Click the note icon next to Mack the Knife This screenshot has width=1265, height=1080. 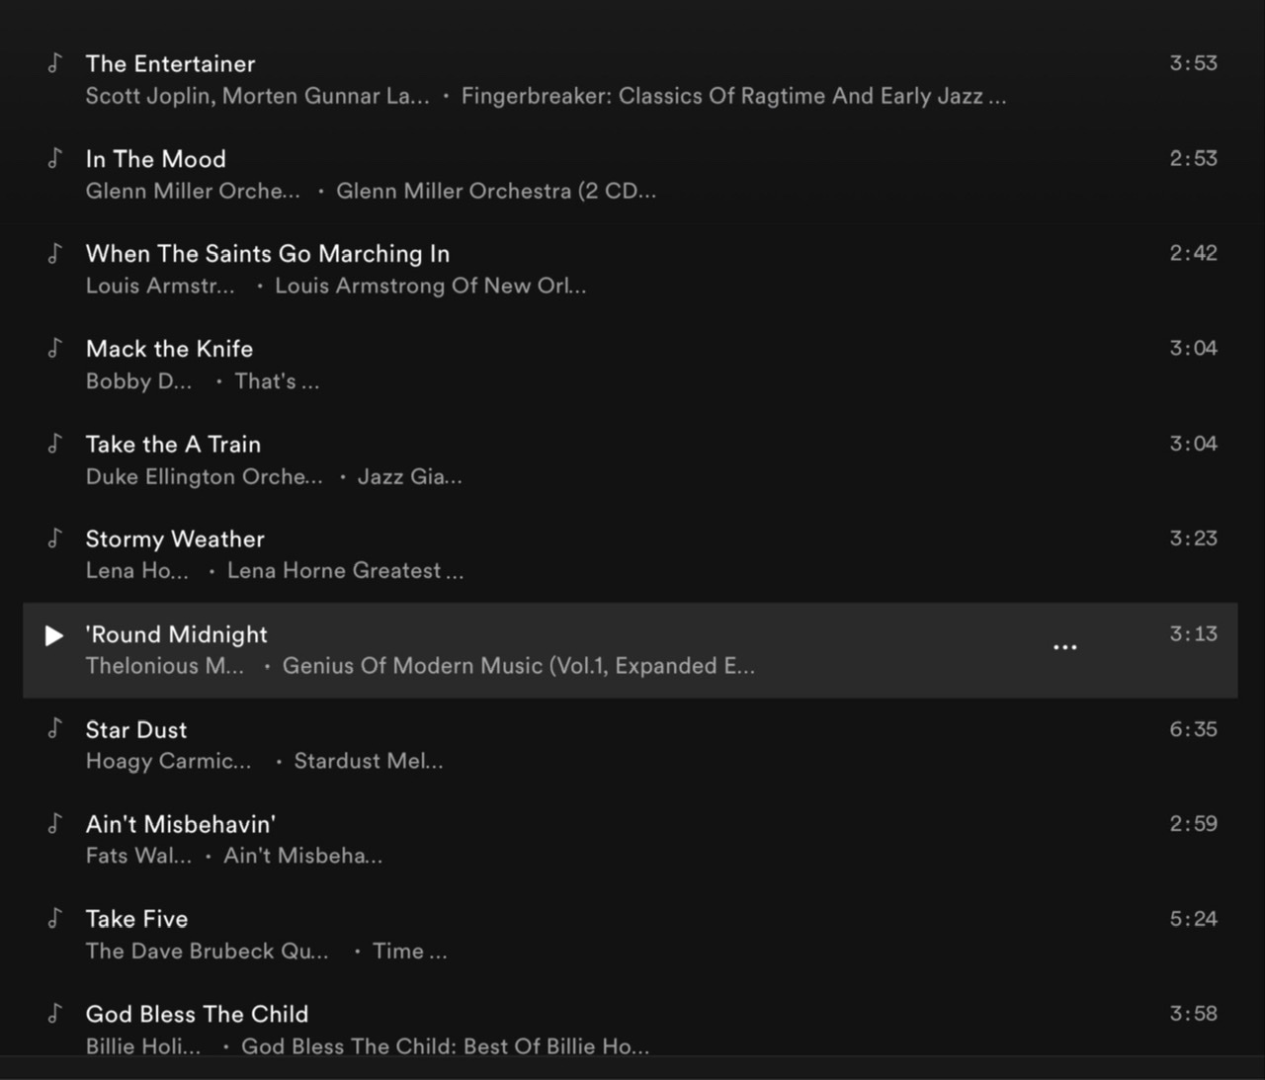(54, 349)
